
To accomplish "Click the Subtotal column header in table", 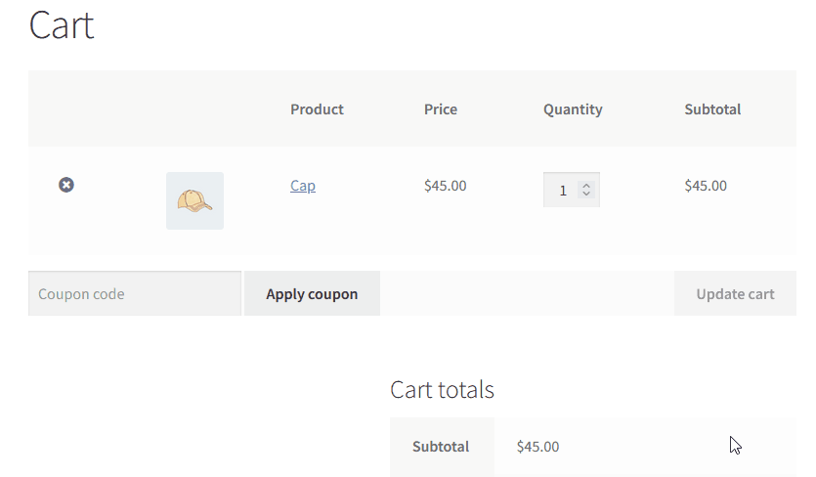I will (712, 109).
